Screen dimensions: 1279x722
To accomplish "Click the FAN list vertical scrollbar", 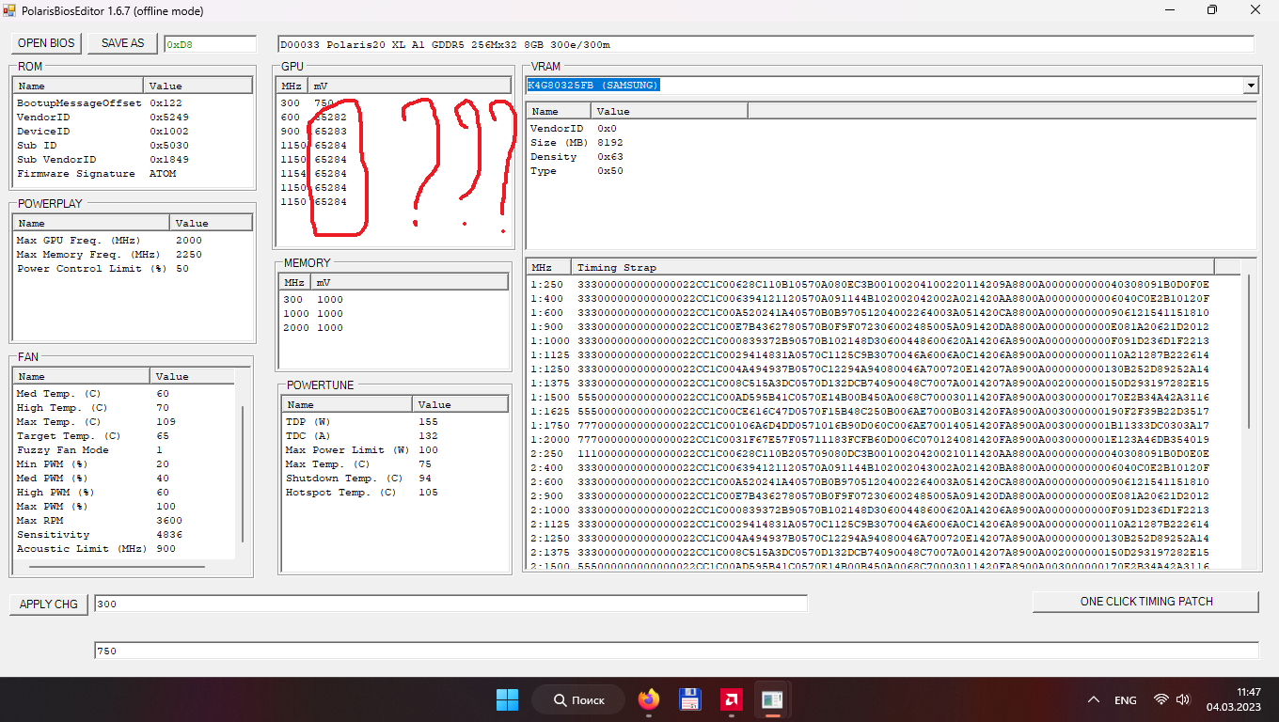I will point(243,475).
